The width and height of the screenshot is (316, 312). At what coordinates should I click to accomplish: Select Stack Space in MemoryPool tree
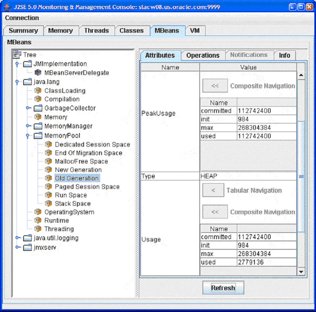pos(72,203)
